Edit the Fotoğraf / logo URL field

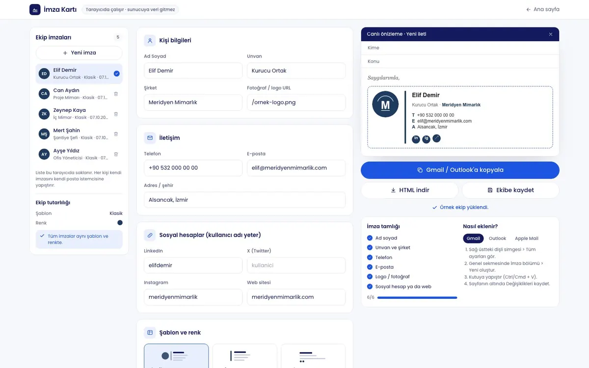coord(296,103)
